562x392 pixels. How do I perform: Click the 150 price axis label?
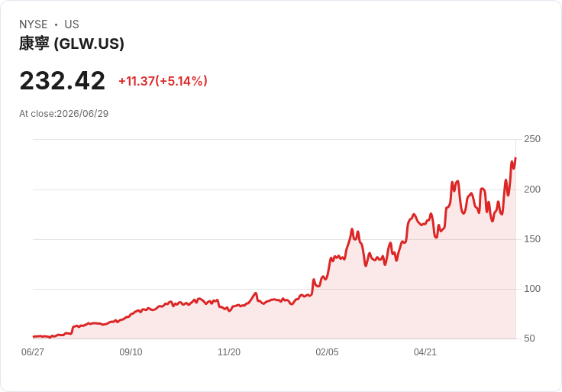point(532,239)
